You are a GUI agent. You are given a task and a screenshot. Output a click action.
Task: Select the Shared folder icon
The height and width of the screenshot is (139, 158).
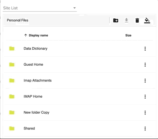12,128
